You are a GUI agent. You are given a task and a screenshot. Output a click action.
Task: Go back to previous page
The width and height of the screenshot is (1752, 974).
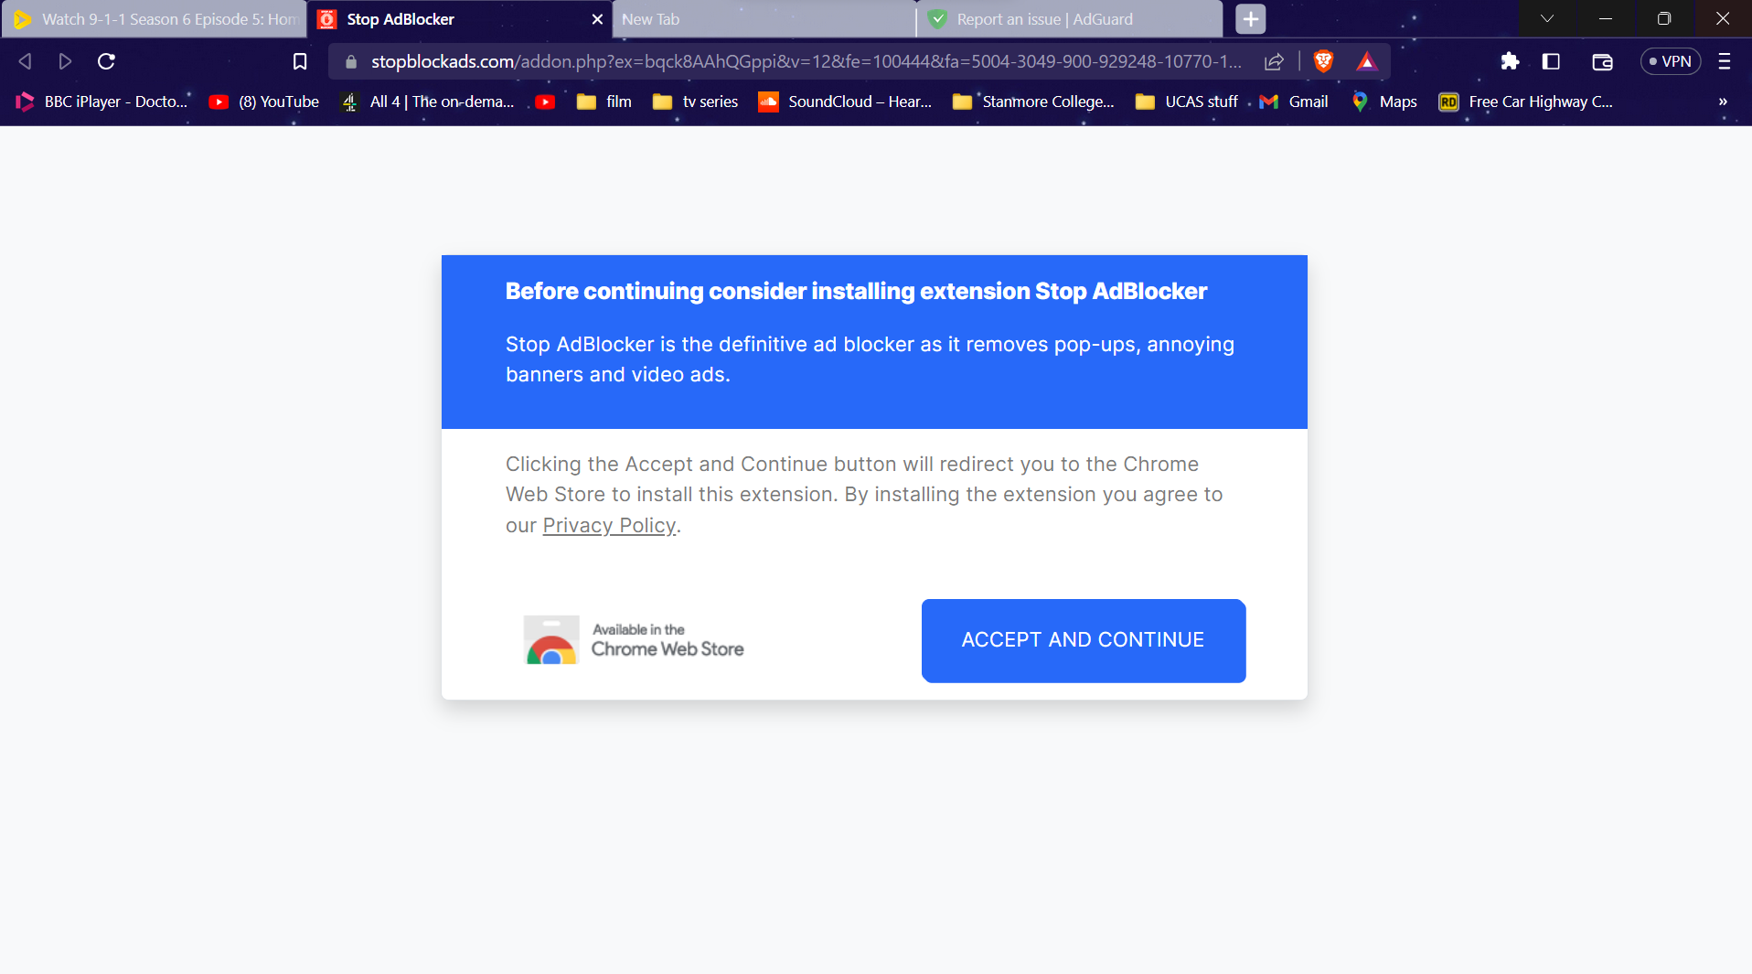[26, 61]
